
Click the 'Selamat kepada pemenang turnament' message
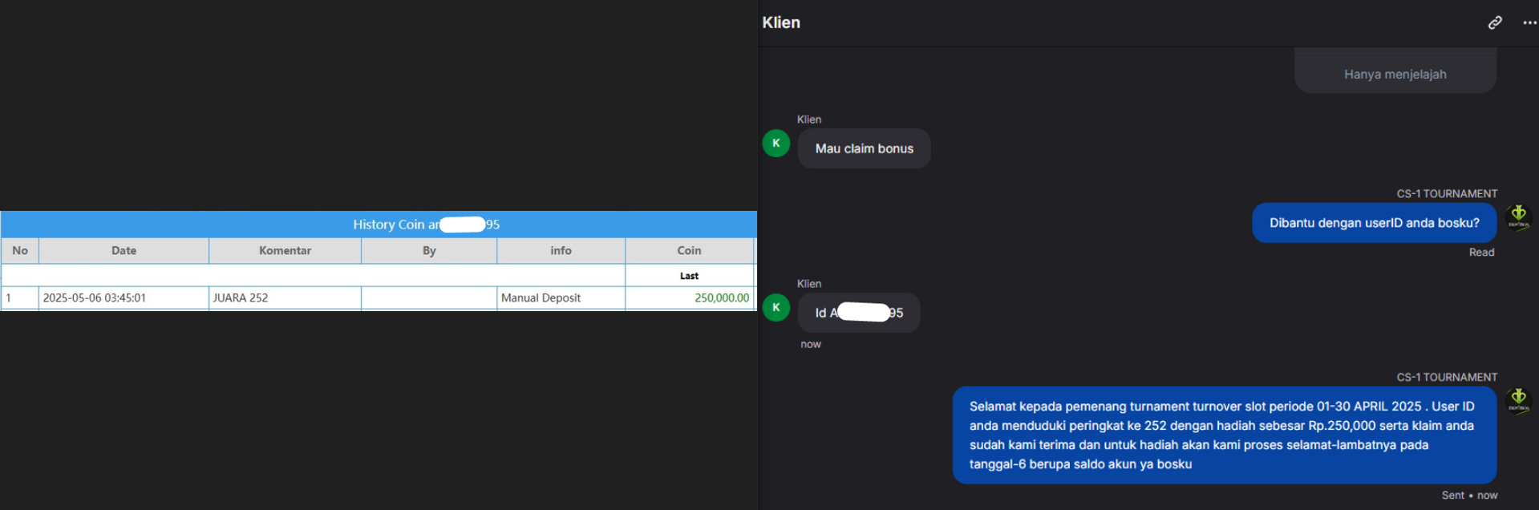point(1225,435)
